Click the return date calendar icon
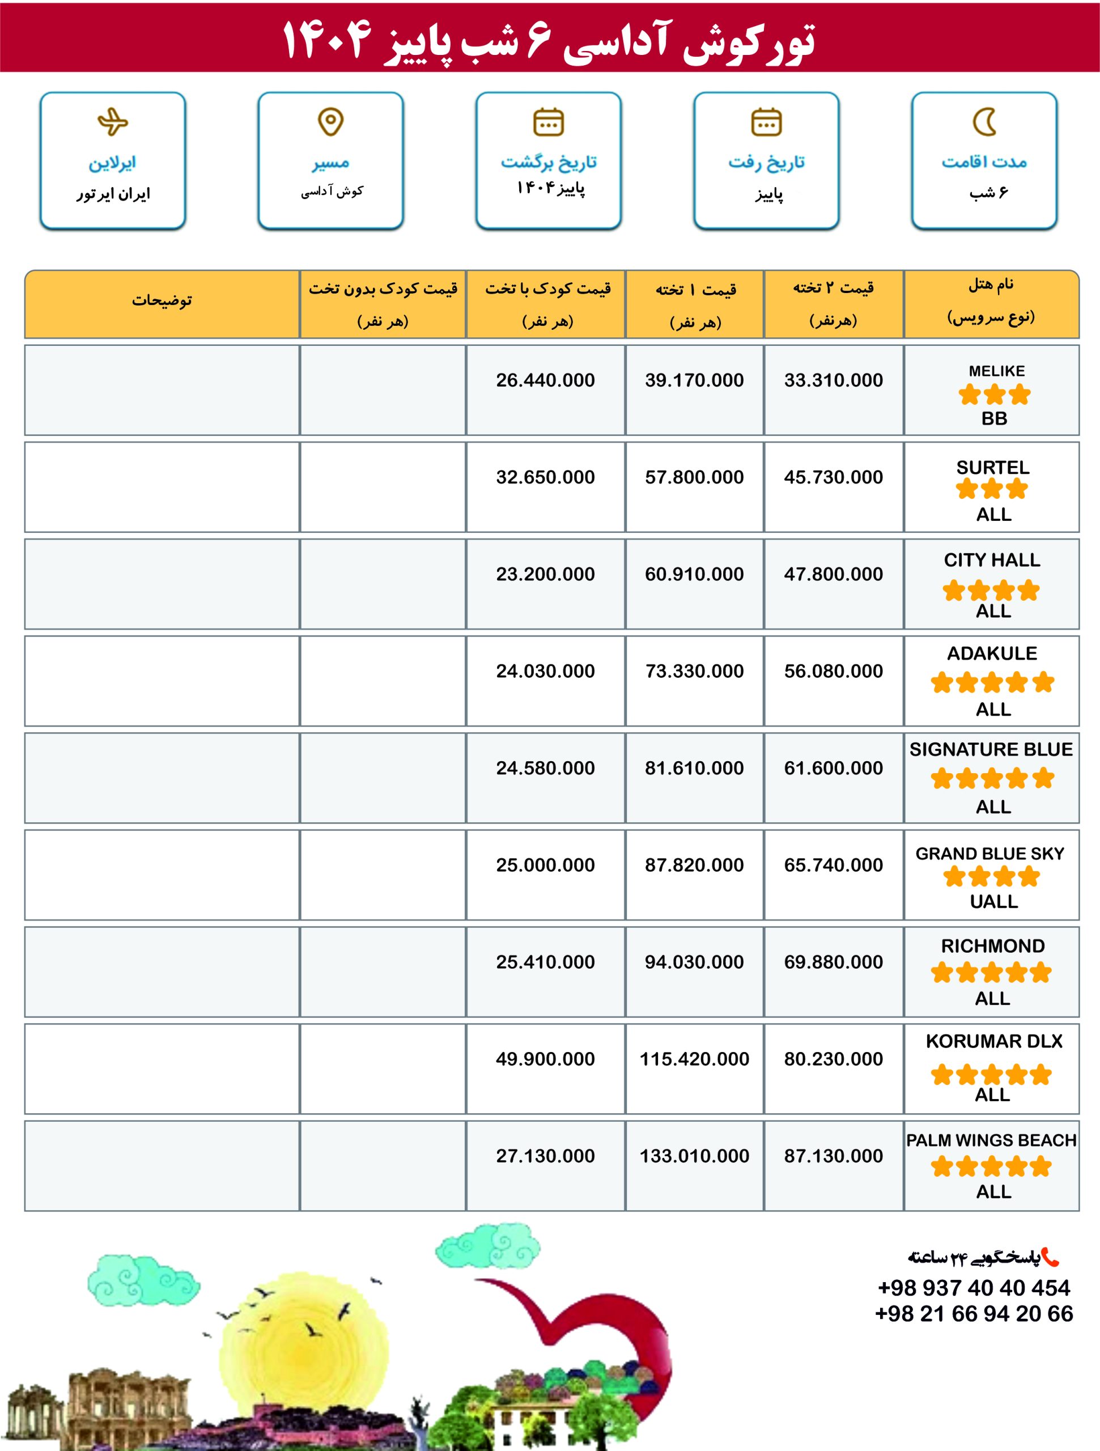This screenshot has width=1100, height=1451. (x=549, y=122)
